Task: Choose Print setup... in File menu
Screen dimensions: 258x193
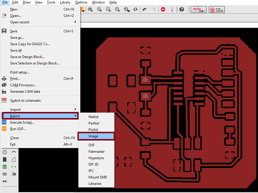Action: pyautogui.click(x=40, y=72)
